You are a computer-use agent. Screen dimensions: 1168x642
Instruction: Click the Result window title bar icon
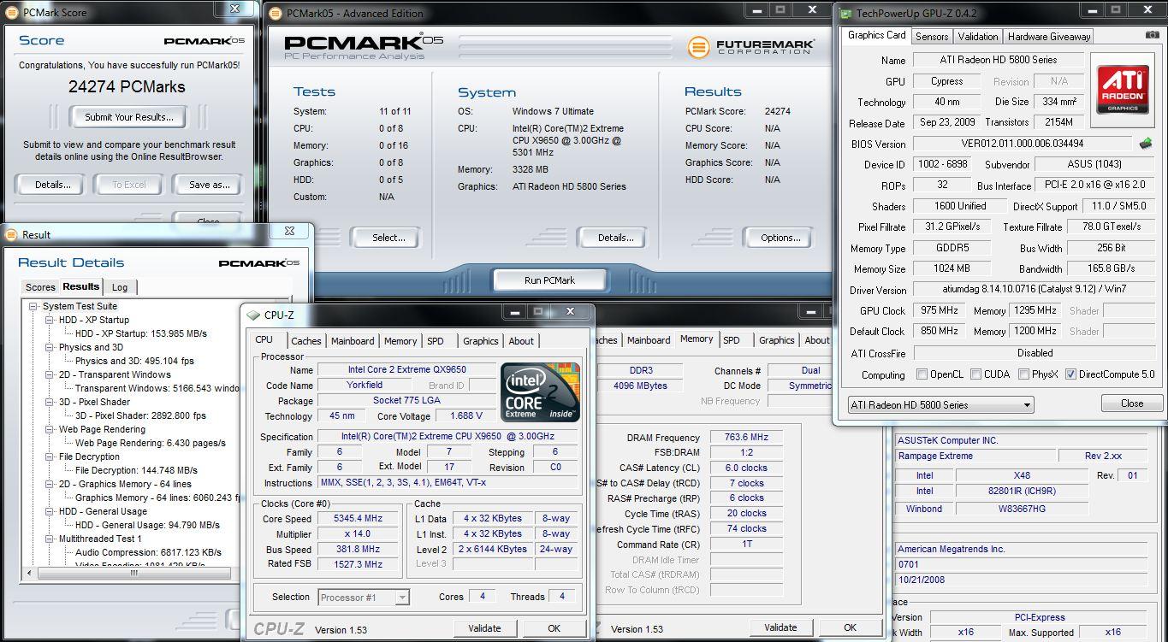tap(13, 234)
